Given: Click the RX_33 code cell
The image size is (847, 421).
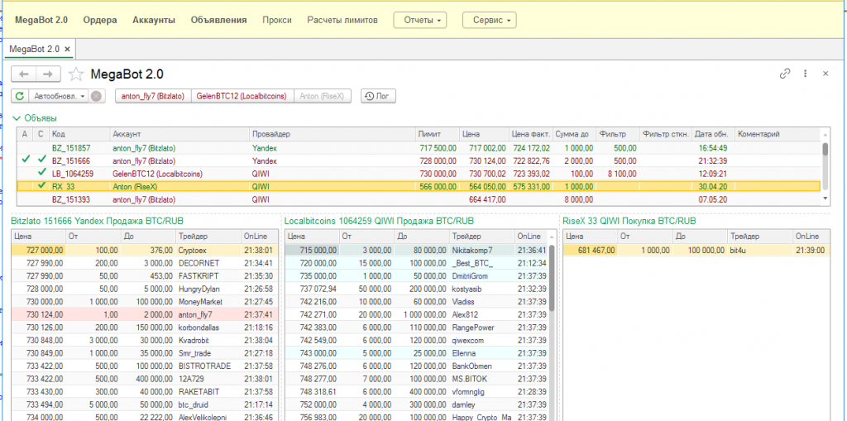Looking at the screenshot, I should (x=80, y=186).
